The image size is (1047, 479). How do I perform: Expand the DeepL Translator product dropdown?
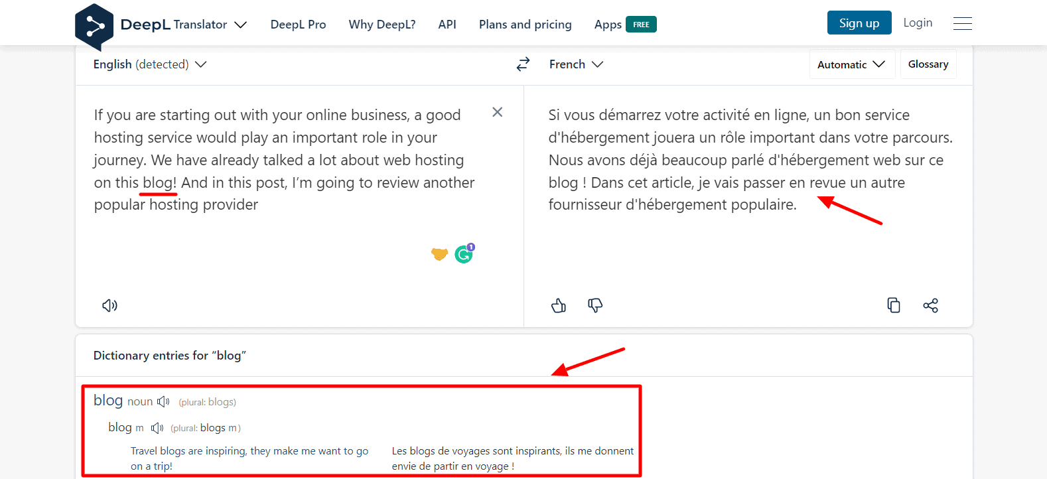point(240,25)
